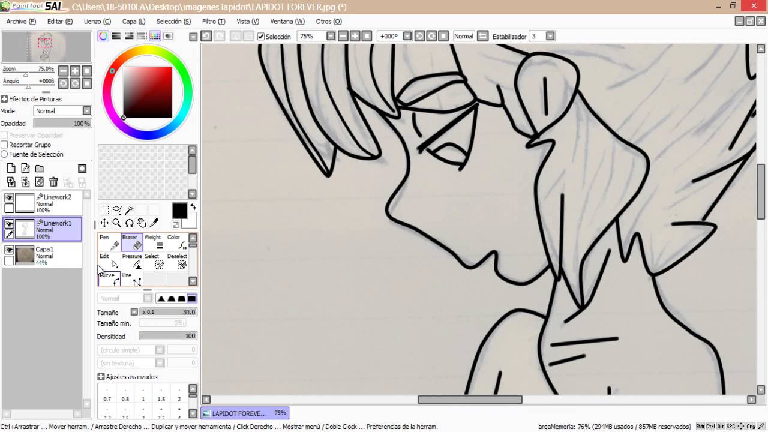
Task: Select the hand pan tool
Action: [x=142, y=223]
